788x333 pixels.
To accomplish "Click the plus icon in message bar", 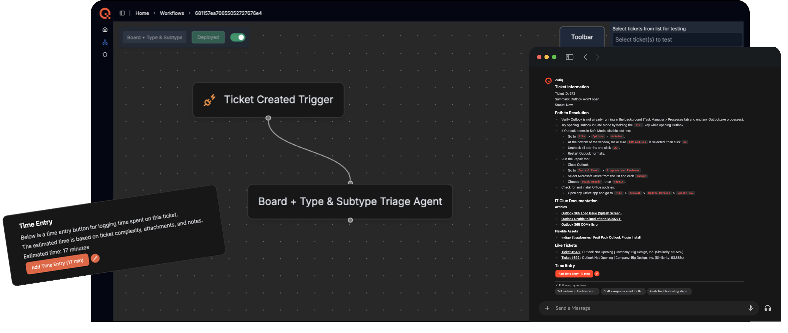I will [x=547, y=308].
